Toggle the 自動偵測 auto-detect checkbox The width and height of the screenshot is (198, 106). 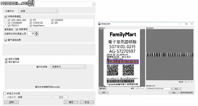coord(17,29)
